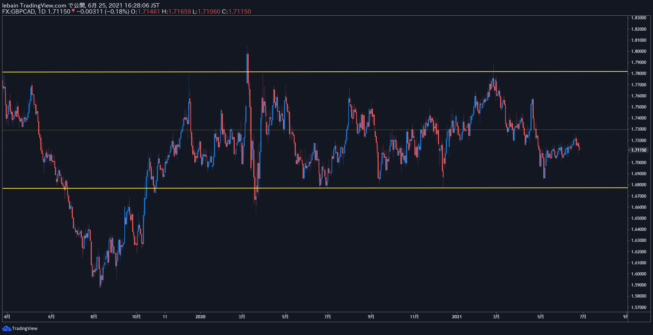Click the TradingView wordmark at bottom
The width and height of the screenshot is (653, 335).
click(25, 328)
